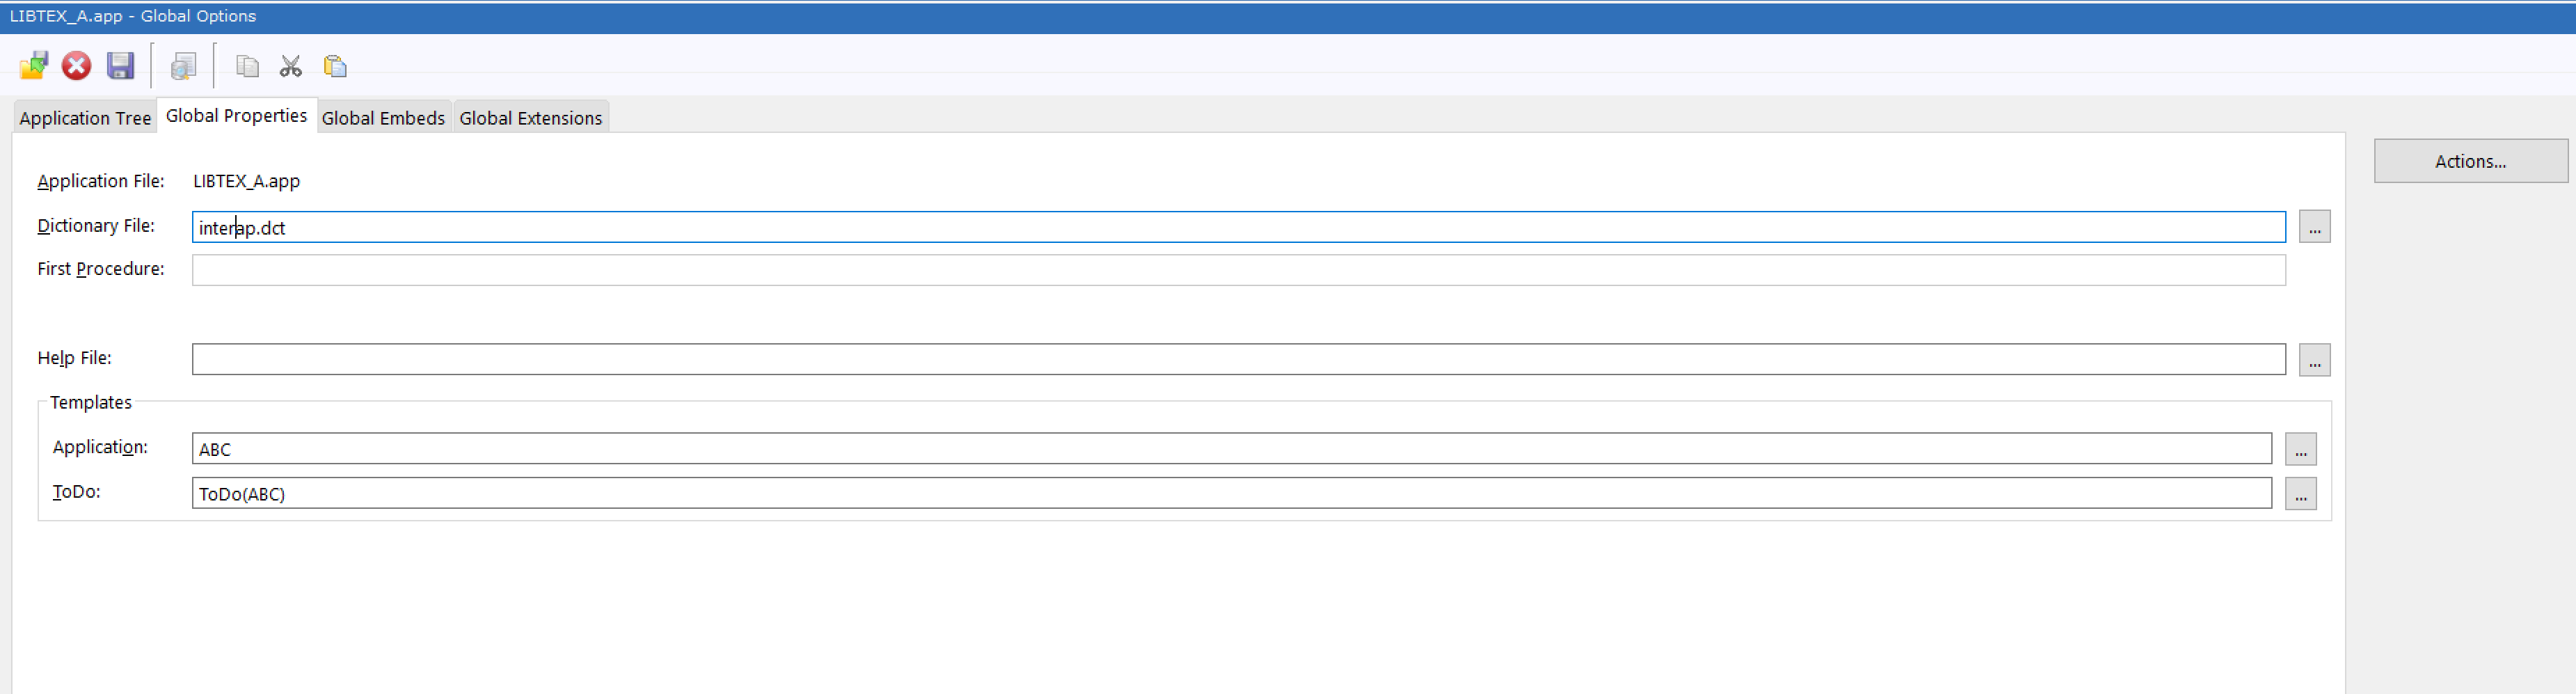Focus the First Procedure input field
Viewport: 2576px width, 694px height.
pos(1238,270)
